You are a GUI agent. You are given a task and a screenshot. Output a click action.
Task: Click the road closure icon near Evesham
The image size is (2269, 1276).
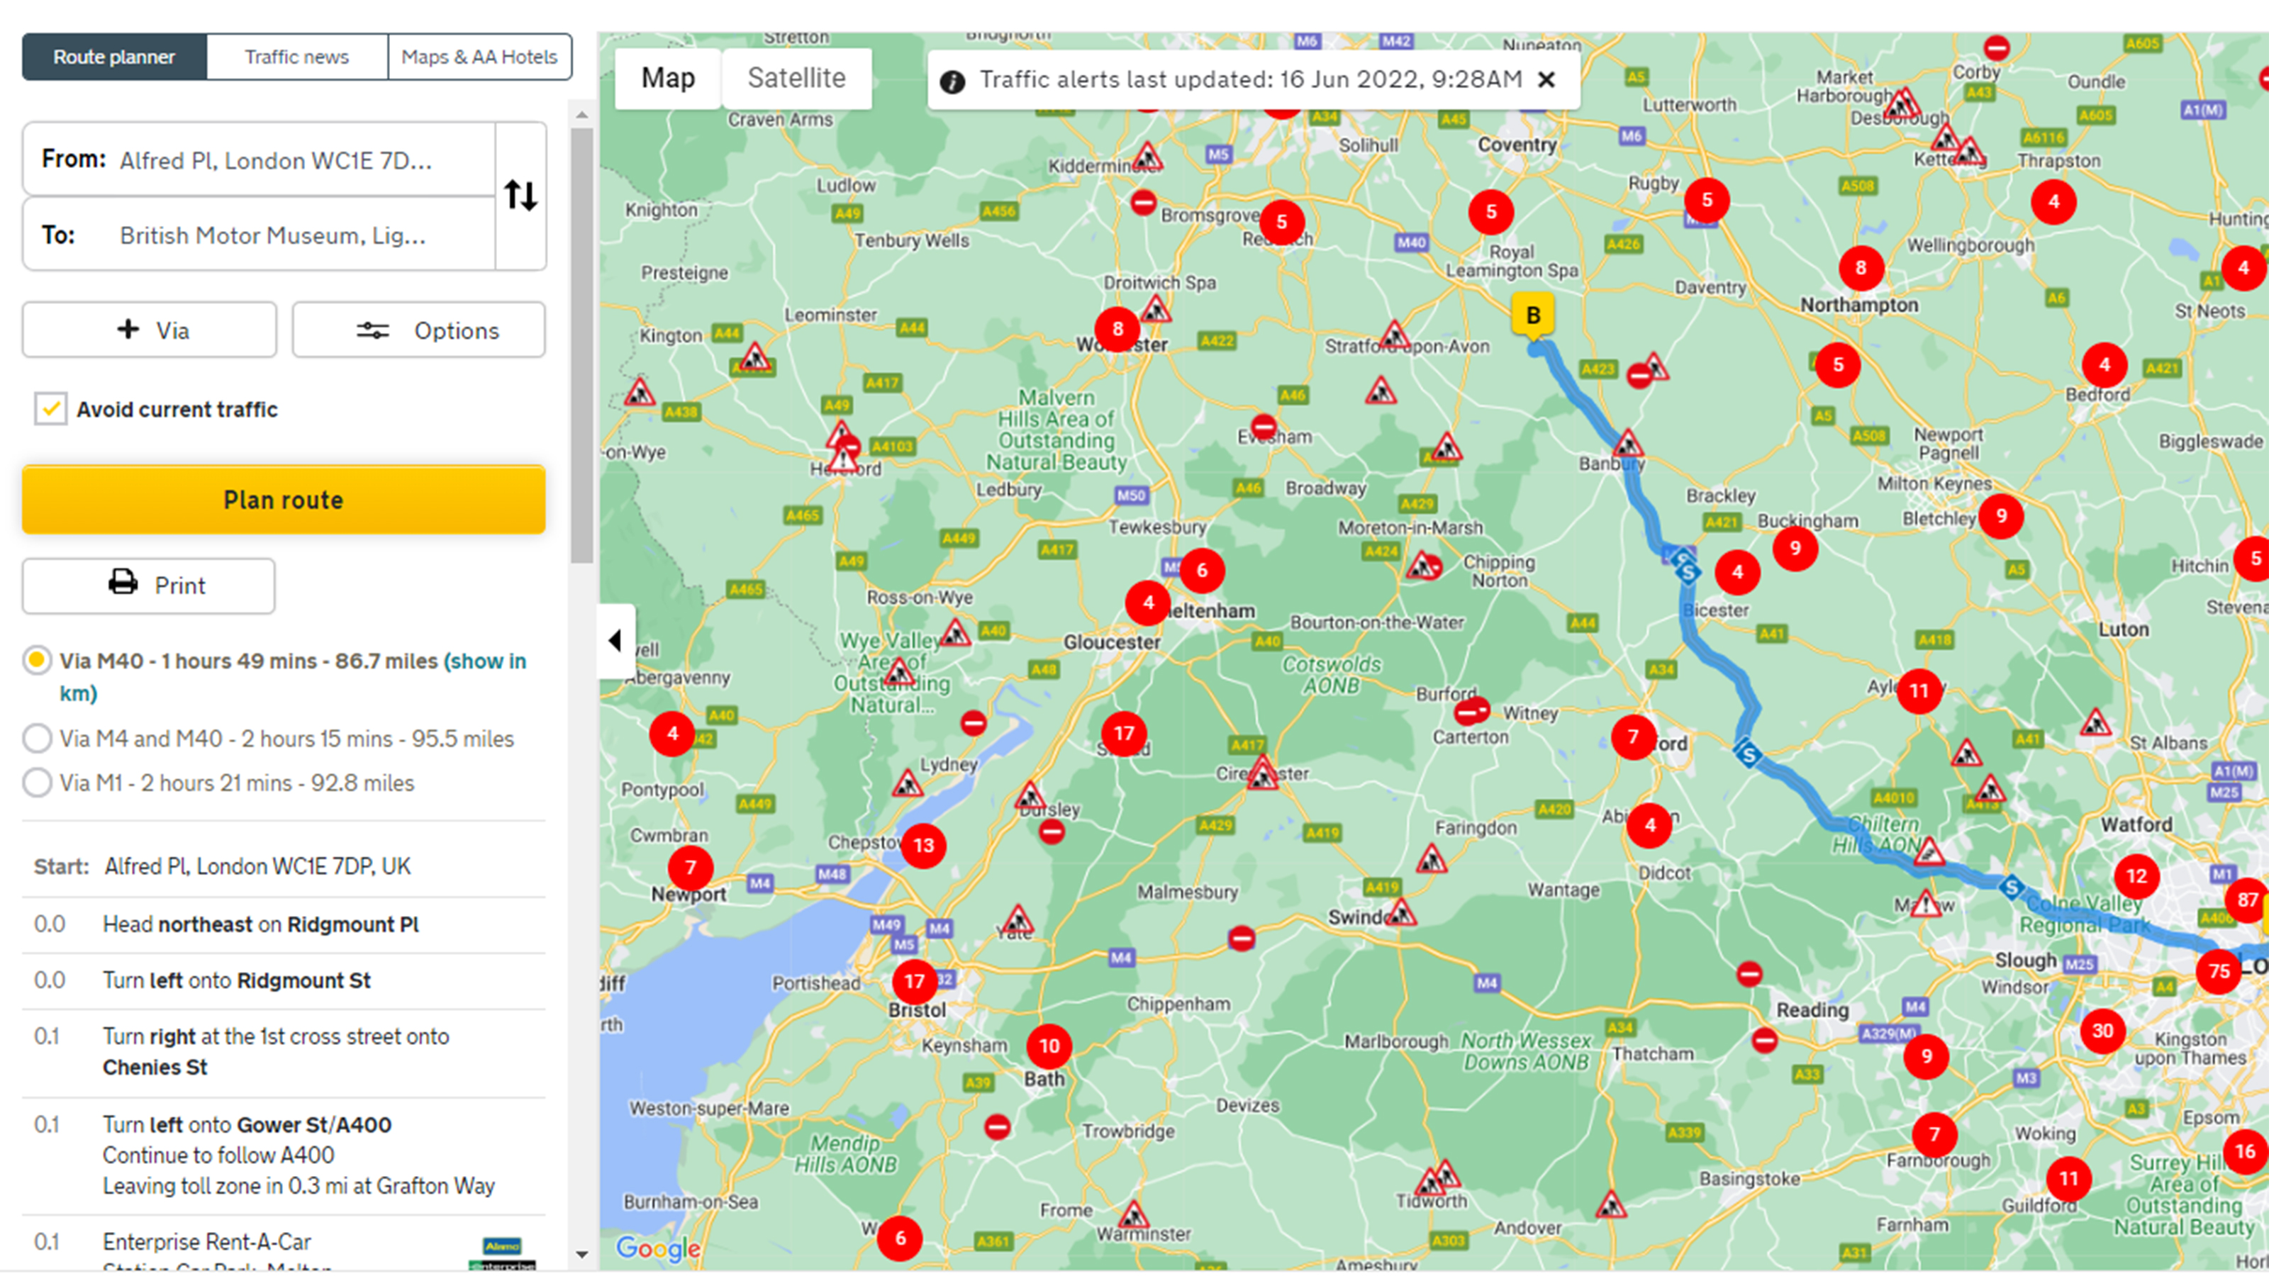point(1264,427)
